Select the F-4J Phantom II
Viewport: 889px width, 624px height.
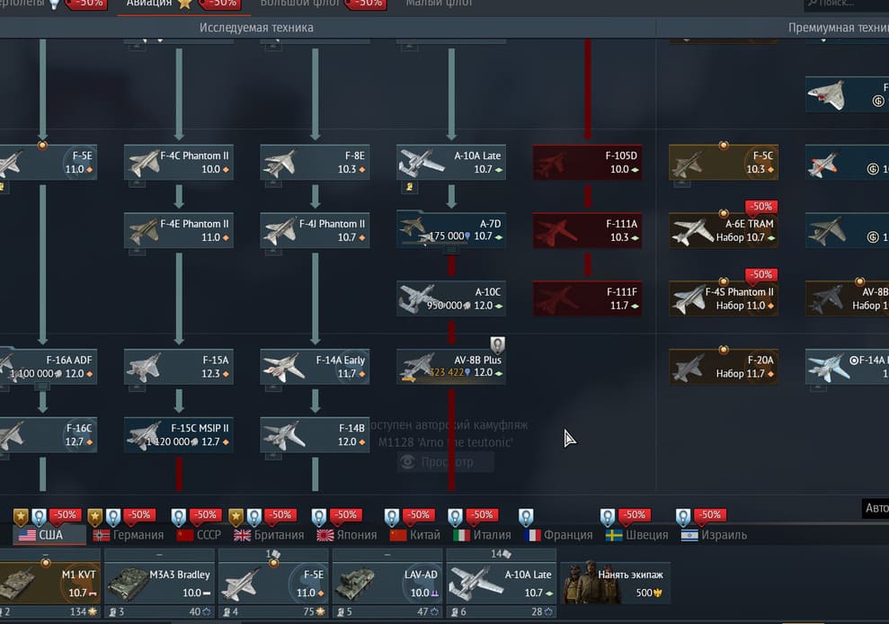[315, 230]
